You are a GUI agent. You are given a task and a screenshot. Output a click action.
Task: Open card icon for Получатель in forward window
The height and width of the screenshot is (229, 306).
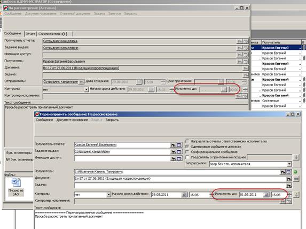(288, 172)
